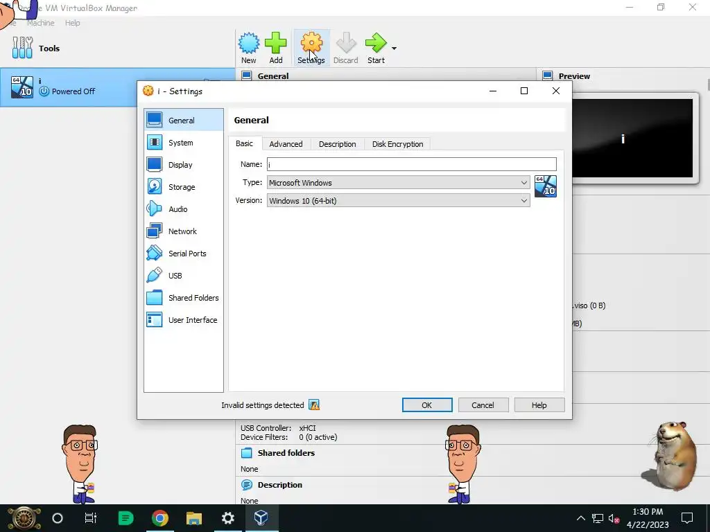Open the General settings category
The width and height of the screenshot is (710, 532).
(x=183, y=121)
